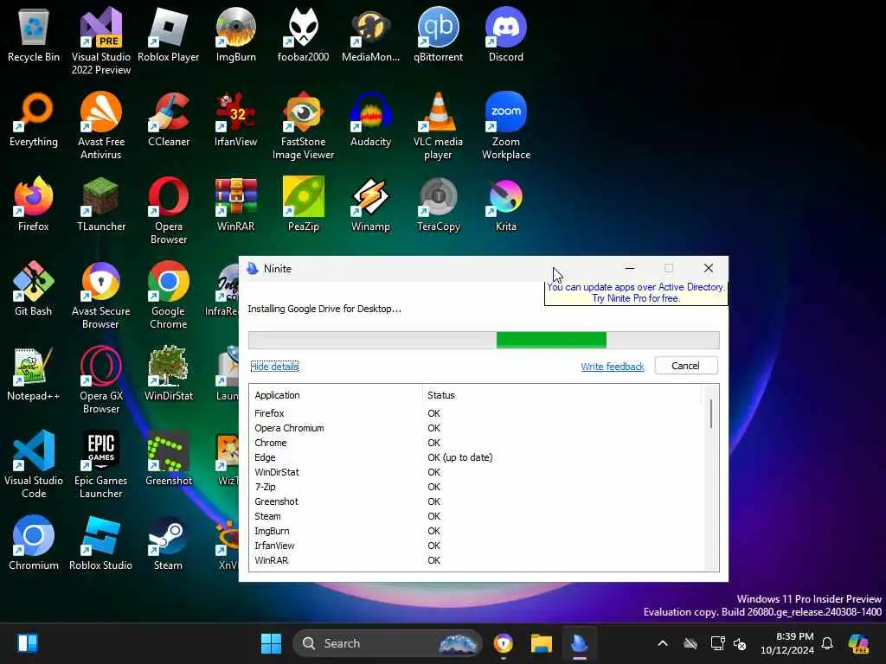886x664 pixels.
Task: Select the 7-Zip row in Ninite list
Action: (478, 487)
